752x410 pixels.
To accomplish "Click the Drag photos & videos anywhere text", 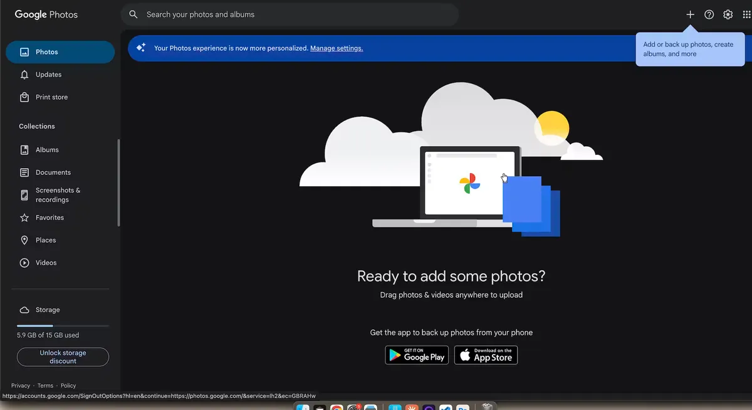I will [x=451, y=295].
